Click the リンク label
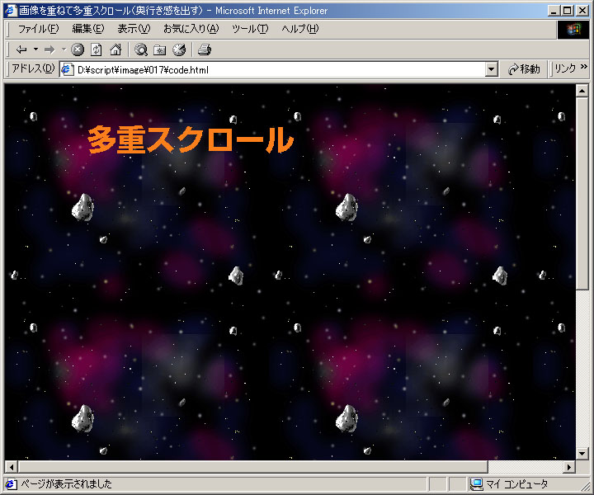Screen dimensions: 594x495 (x=565, y=69)
